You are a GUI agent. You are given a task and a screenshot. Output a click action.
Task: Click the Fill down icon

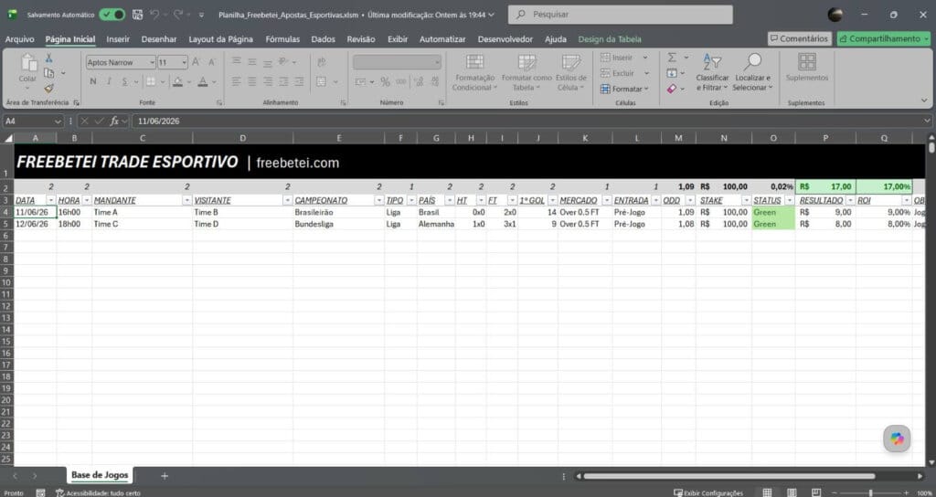672,73
